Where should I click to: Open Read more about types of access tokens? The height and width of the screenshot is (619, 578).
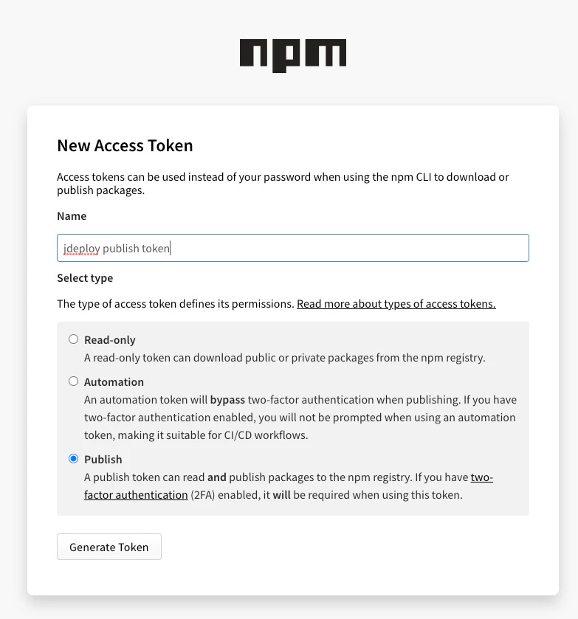pyautogui.click(x=396, y=303)
